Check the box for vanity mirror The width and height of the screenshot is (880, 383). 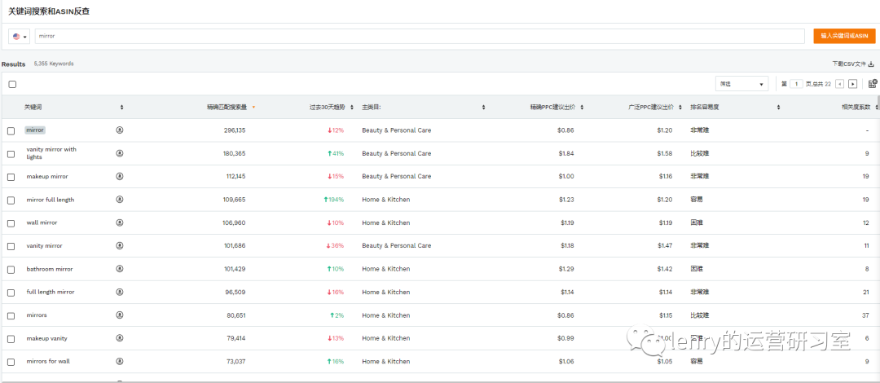[x=11, y=247]
